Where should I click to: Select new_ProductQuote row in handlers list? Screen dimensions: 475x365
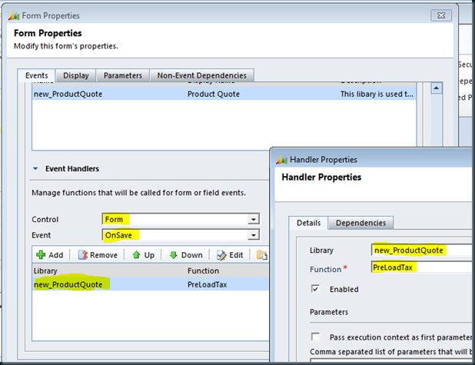point(72,284)
